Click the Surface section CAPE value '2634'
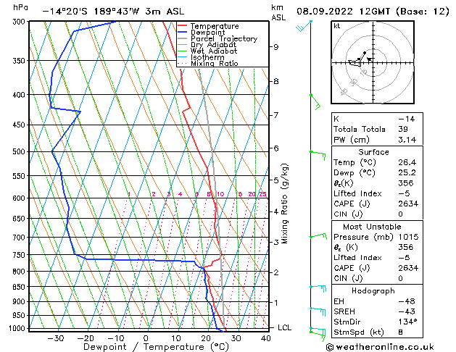The image size is (456, 352). [408, 204]
